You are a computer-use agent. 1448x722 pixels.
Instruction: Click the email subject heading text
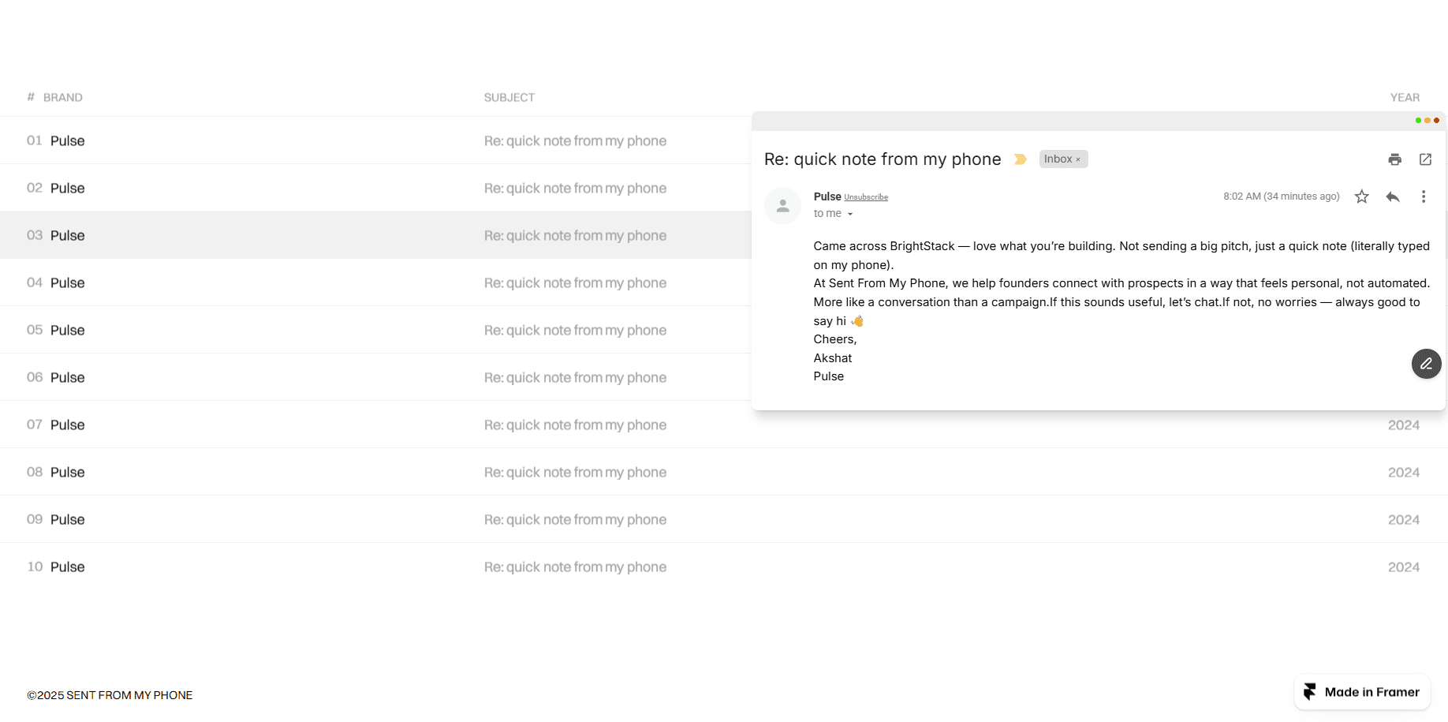point(883,159)
